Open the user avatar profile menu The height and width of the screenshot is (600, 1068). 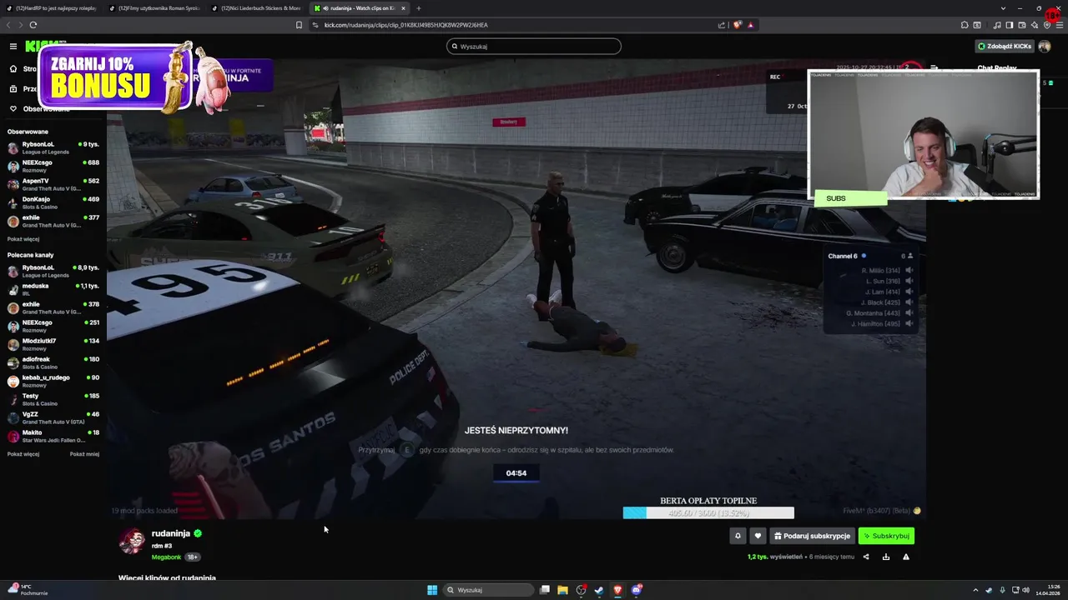[x=1044, y=46]
